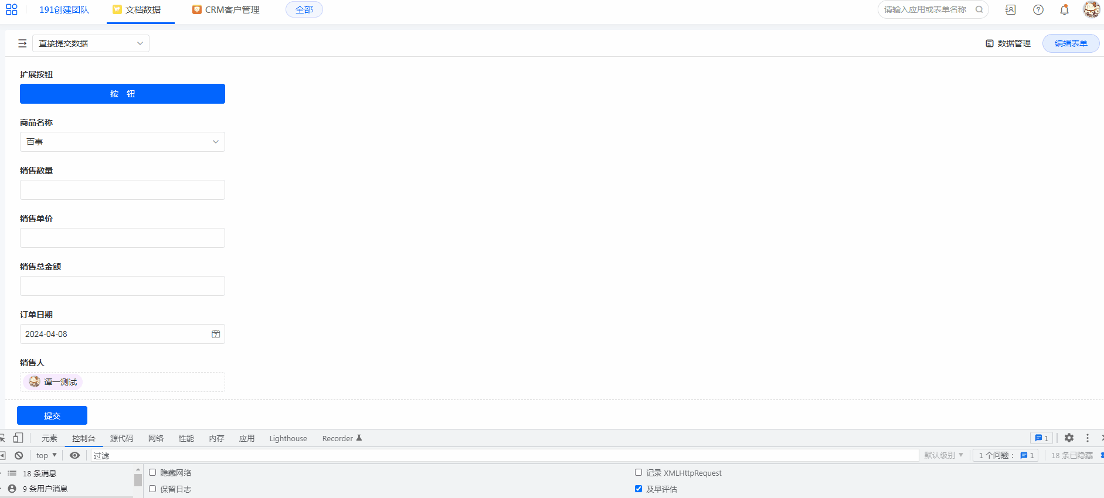Open the user avatar menu
Viewport: 1104px width, 498px height.
(1091, 9)
